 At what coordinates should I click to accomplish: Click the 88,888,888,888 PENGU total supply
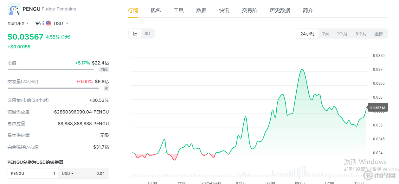coord(83,124)
